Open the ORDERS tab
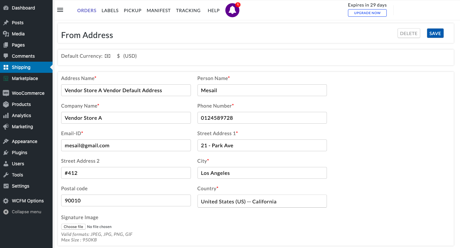Screen dimensions: 460x248 [x=87, y=10]
